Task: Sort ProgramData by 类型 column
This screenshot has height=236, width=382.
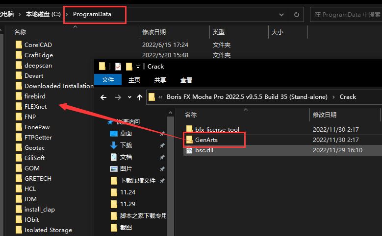Action: 218,32
